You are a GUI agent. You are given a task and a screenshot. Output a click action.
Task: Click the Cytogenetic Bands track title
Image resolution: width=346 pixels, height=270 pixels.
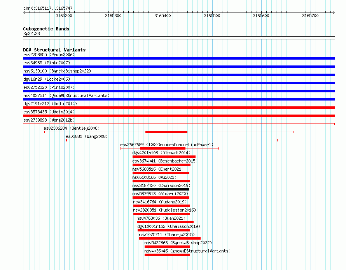click(46, 29)
